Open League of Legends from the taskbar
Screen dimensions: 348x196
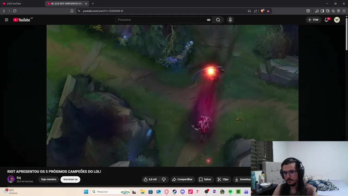click(222, 192)
